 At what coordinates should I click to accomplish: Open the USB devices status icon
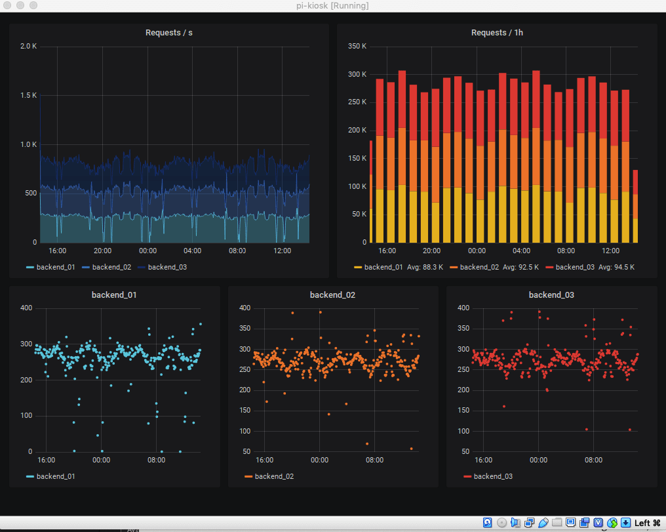(x=543, y=523)
